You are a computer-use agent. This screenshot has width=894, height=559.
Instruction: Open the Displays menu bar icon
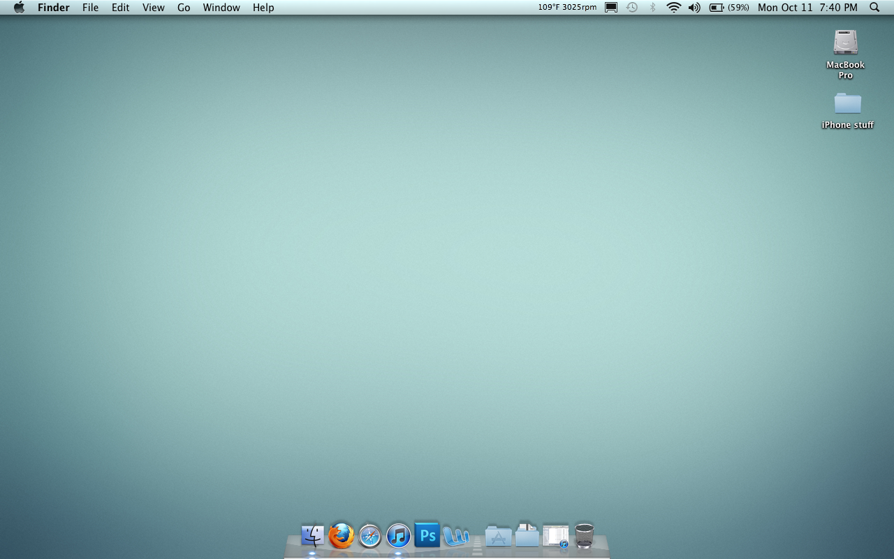pos(611,7)
